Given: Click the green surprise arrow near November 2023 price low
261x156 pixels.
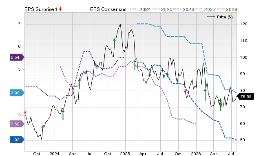Looking at the screenshot, I should coord(43,127).
